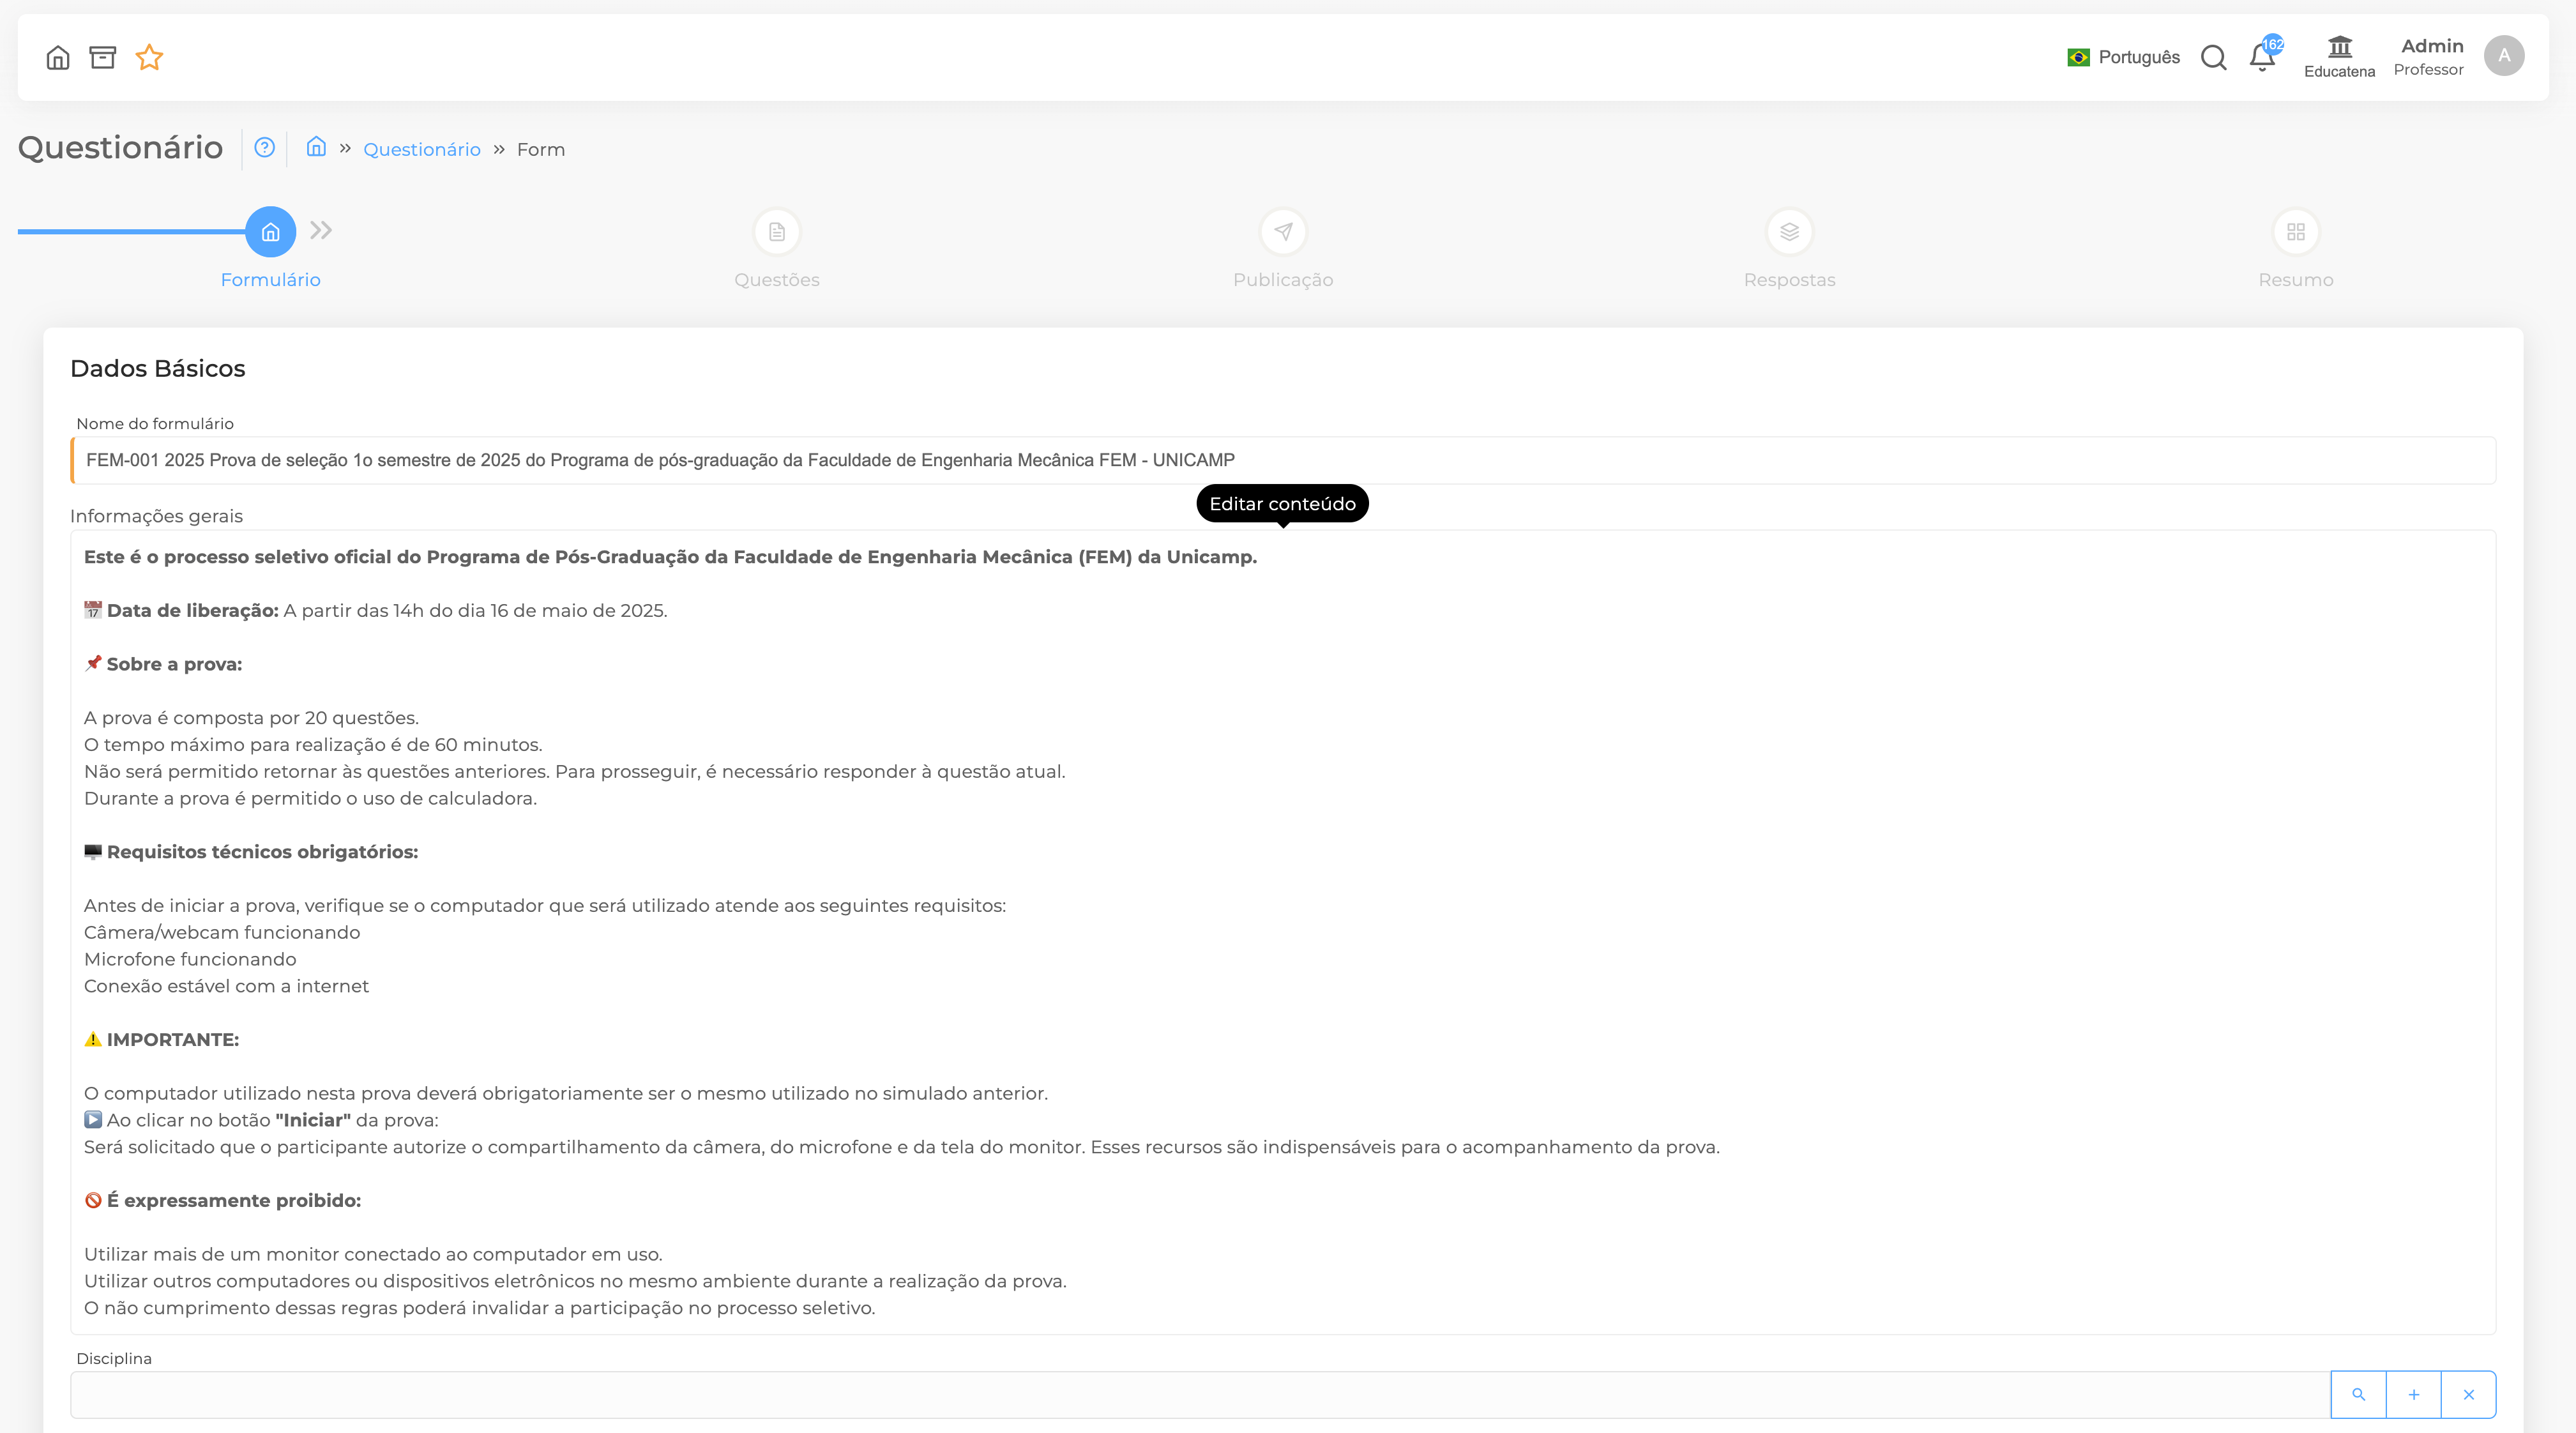Search disciplines with magnifier button
2576x1433 pixels.
2358,1394
